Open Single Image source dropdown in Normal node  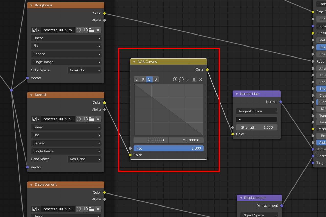click(66, 151)
